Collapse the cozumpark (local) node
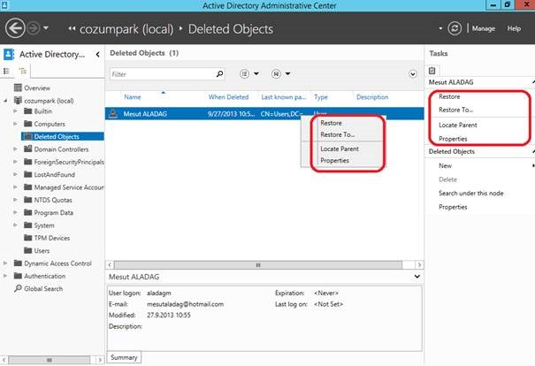This screenshot has width=535, height=366. (x=5, y=101)
